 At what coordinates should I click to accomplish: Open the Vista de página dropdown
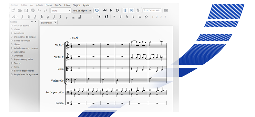click(x=82, y=11)
